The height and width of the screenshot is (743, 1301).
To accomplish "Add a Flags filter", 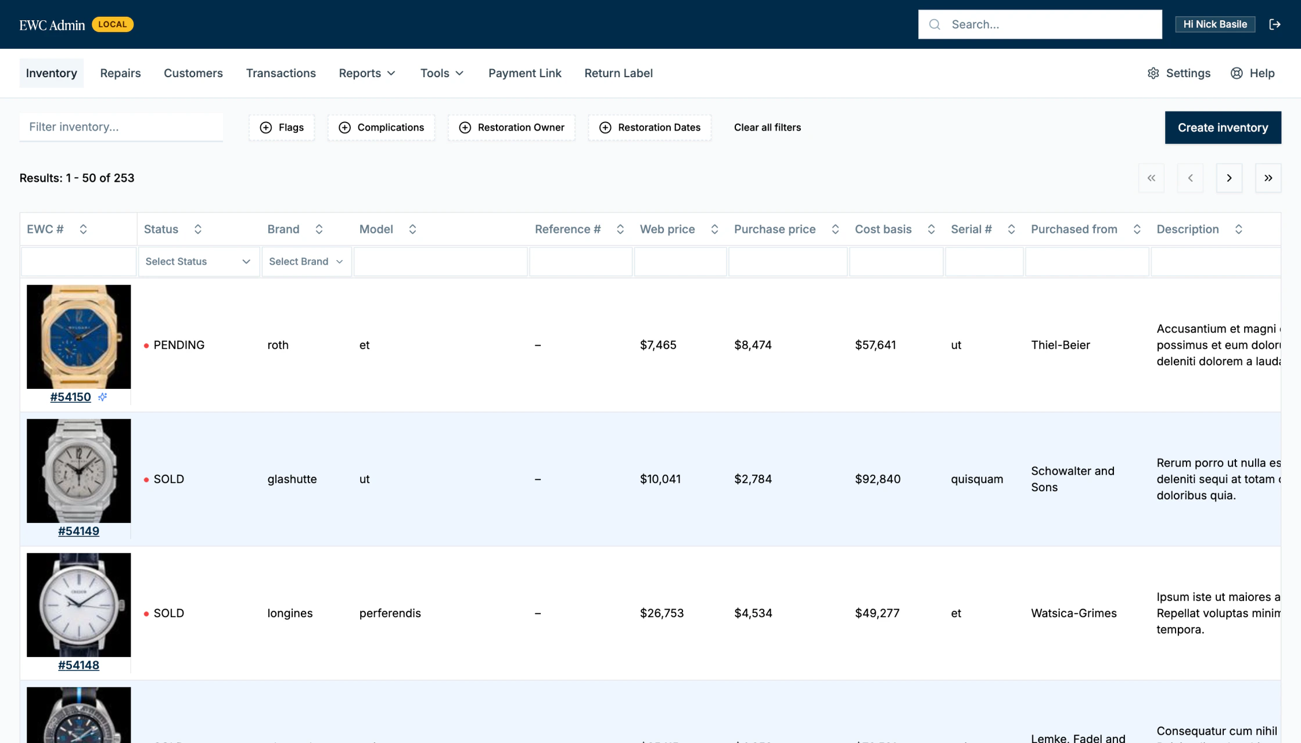I will click(x=282, y=128).
